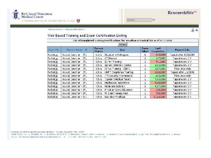Click the page title 'Web Based Training and Exam Certification Listing'
The image size is (211, 158).
[87, 36]
